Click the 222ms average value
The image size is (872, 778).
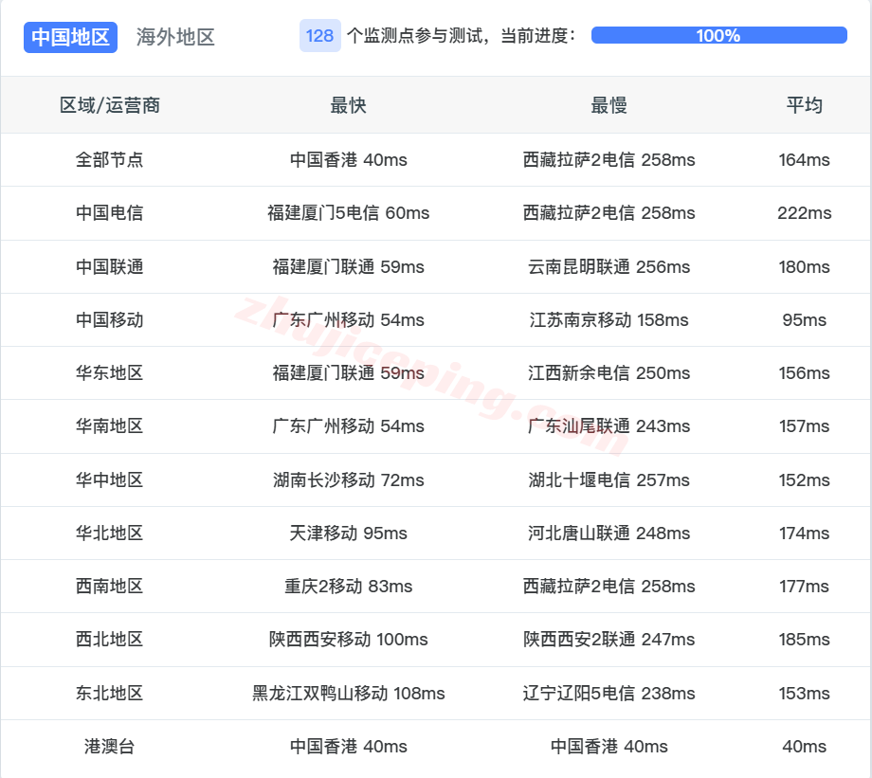(804, 212)
